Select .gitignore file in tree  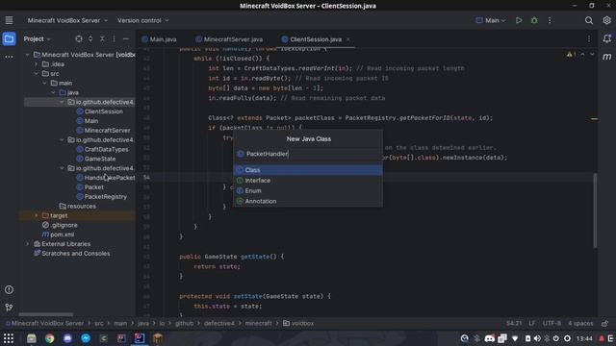(60, 225)
